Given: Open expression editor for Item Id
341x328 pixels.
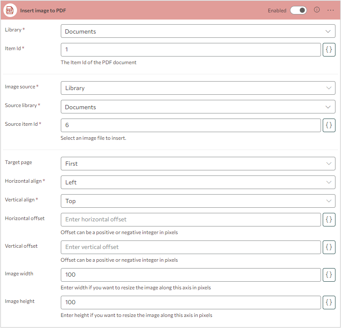Looking at the screenshot, I should [x=329, y=50].
